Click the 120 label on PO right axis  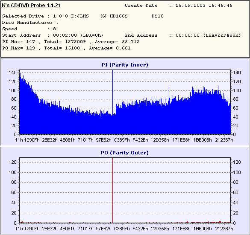[x=237, y=162]
